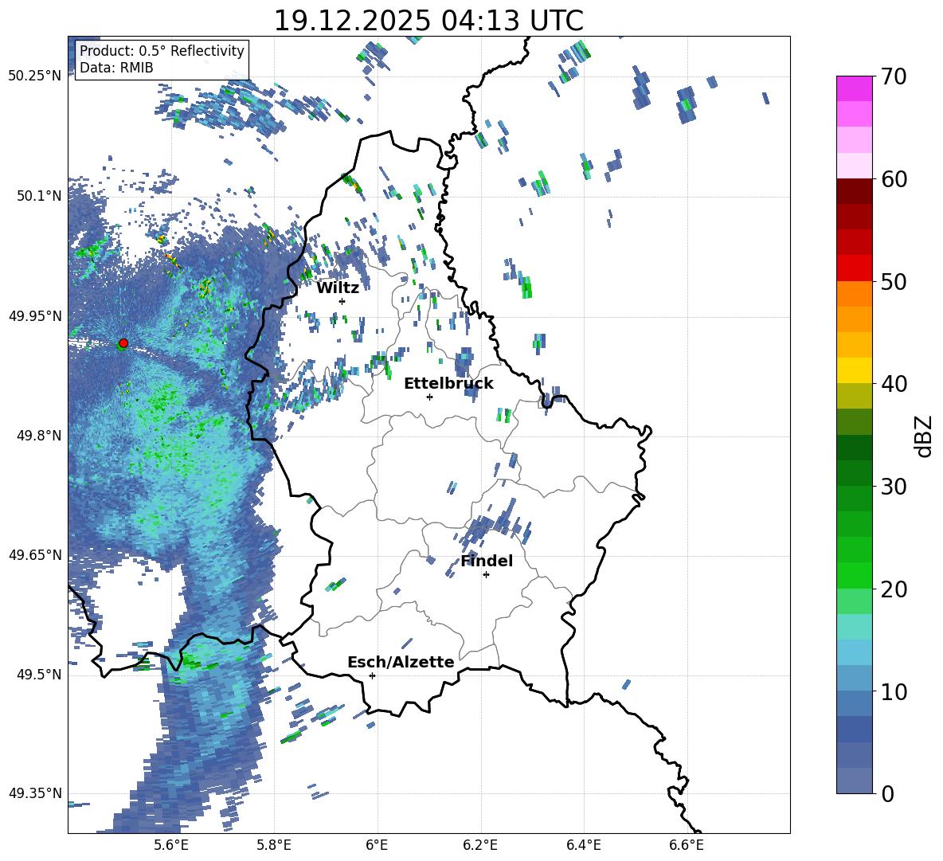Click the '49.5°N' latitude label
The width and height of the screenshot is (943, 861).
click(38, 675)
